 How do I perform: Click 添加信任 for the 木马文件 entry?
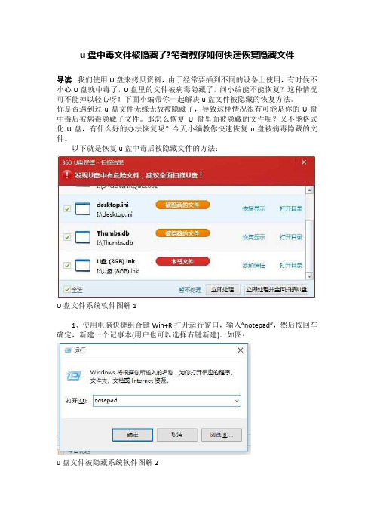point(253,265)
